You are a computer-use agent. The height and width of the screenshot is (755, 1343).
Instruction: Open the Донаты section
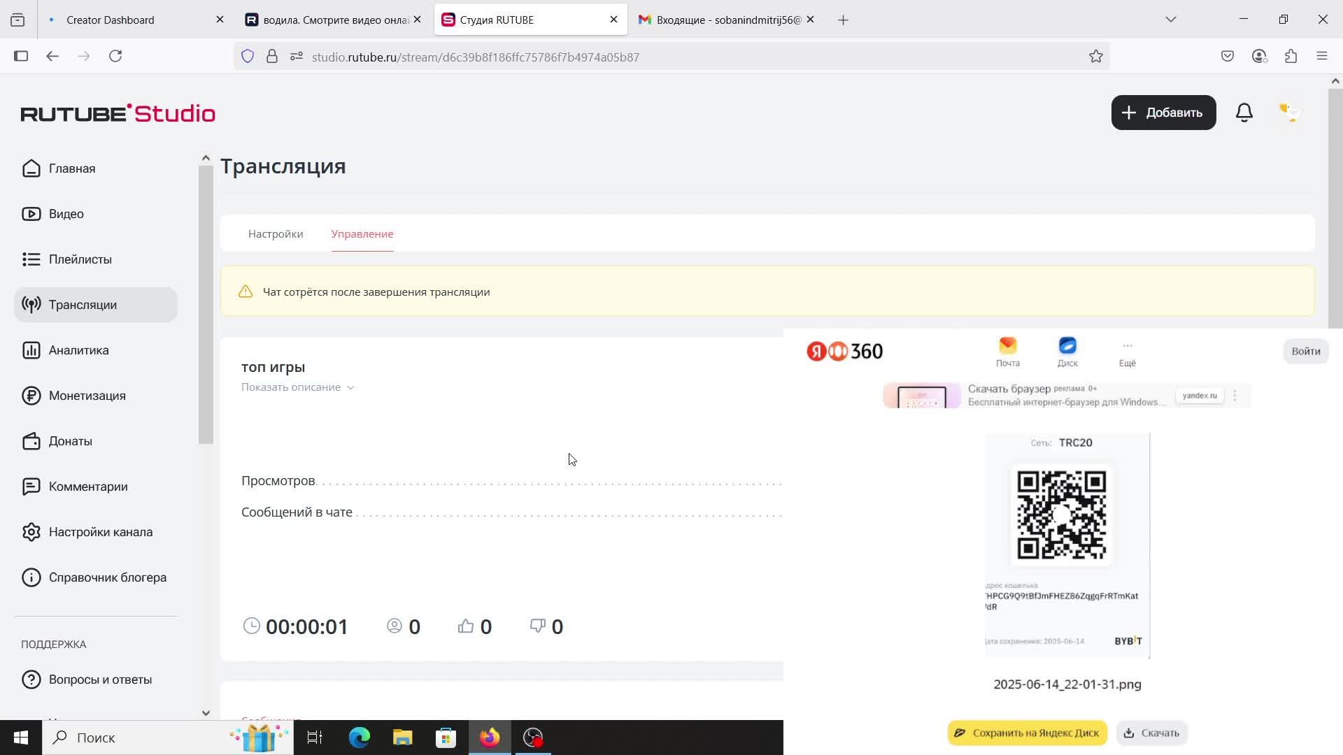pyautogui.click(x=70, y=440)
